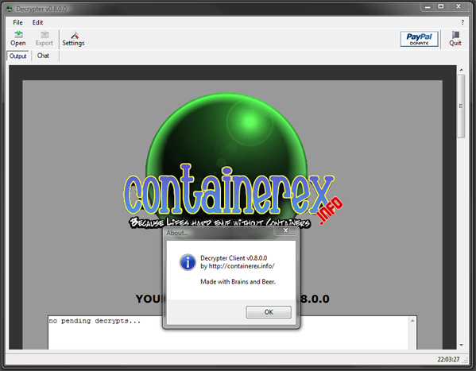The image size is (476, 371).
Task: Click the main vertical scrollbar thumb
Action: (461, 106)
